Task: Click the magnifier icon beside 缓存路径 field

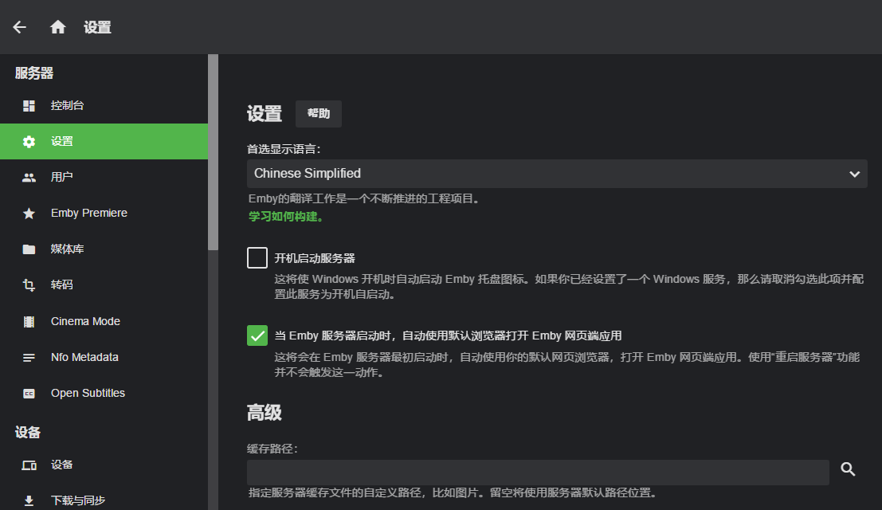Action: point(848,471)
